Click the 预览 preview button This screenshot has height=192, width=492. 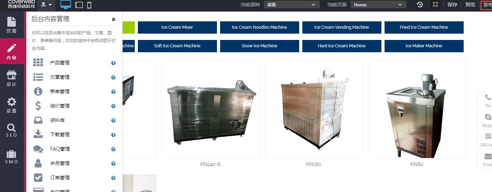click(x=470, y=5)
